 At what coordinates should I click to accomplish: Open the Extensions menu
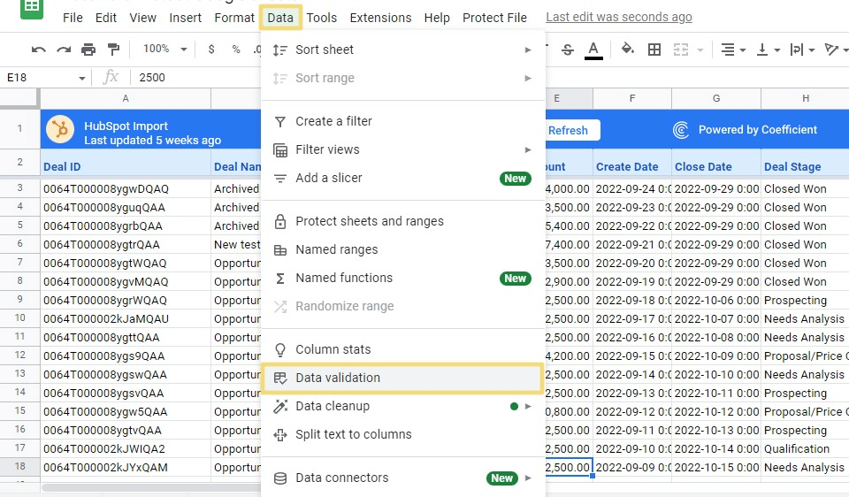380,18
